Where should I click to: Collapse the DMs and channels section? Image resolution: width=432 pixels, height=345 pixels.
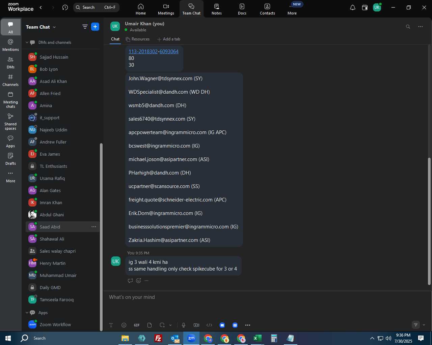27,42
